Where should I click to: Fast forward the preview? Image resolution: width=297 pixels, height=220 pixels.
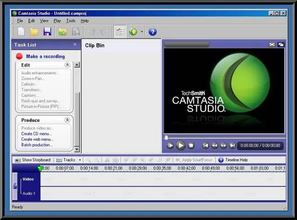[224, 146]
